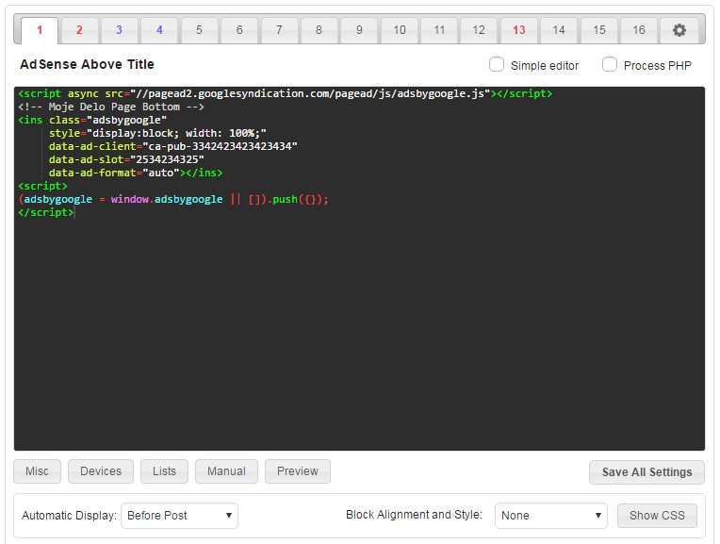This screenshot has height=544, width=720.
Task: Open the Manual options
Action: point(226,471)
